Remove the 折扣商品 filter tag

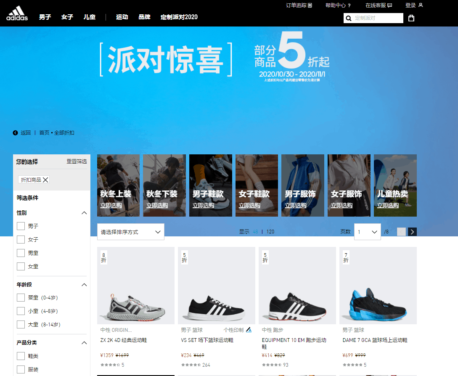point(45,180)
